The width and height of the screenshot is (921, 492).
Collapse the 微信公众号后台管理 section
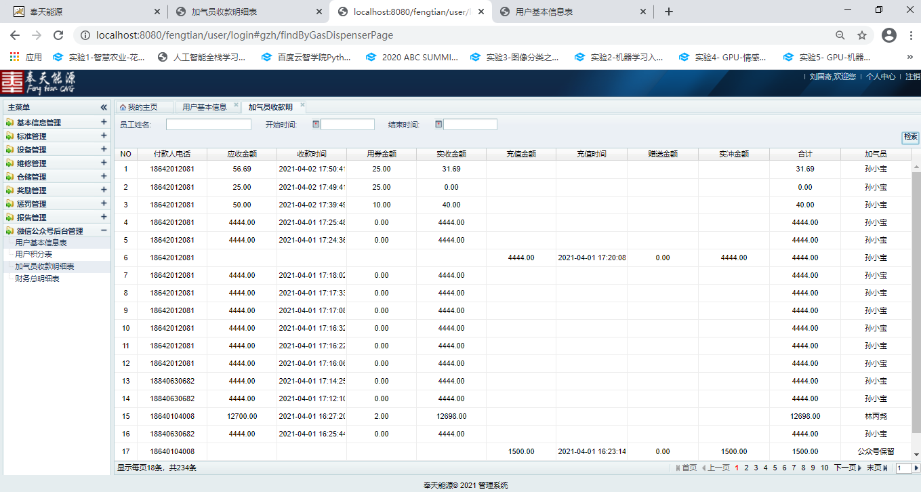[x=104, y=231]
